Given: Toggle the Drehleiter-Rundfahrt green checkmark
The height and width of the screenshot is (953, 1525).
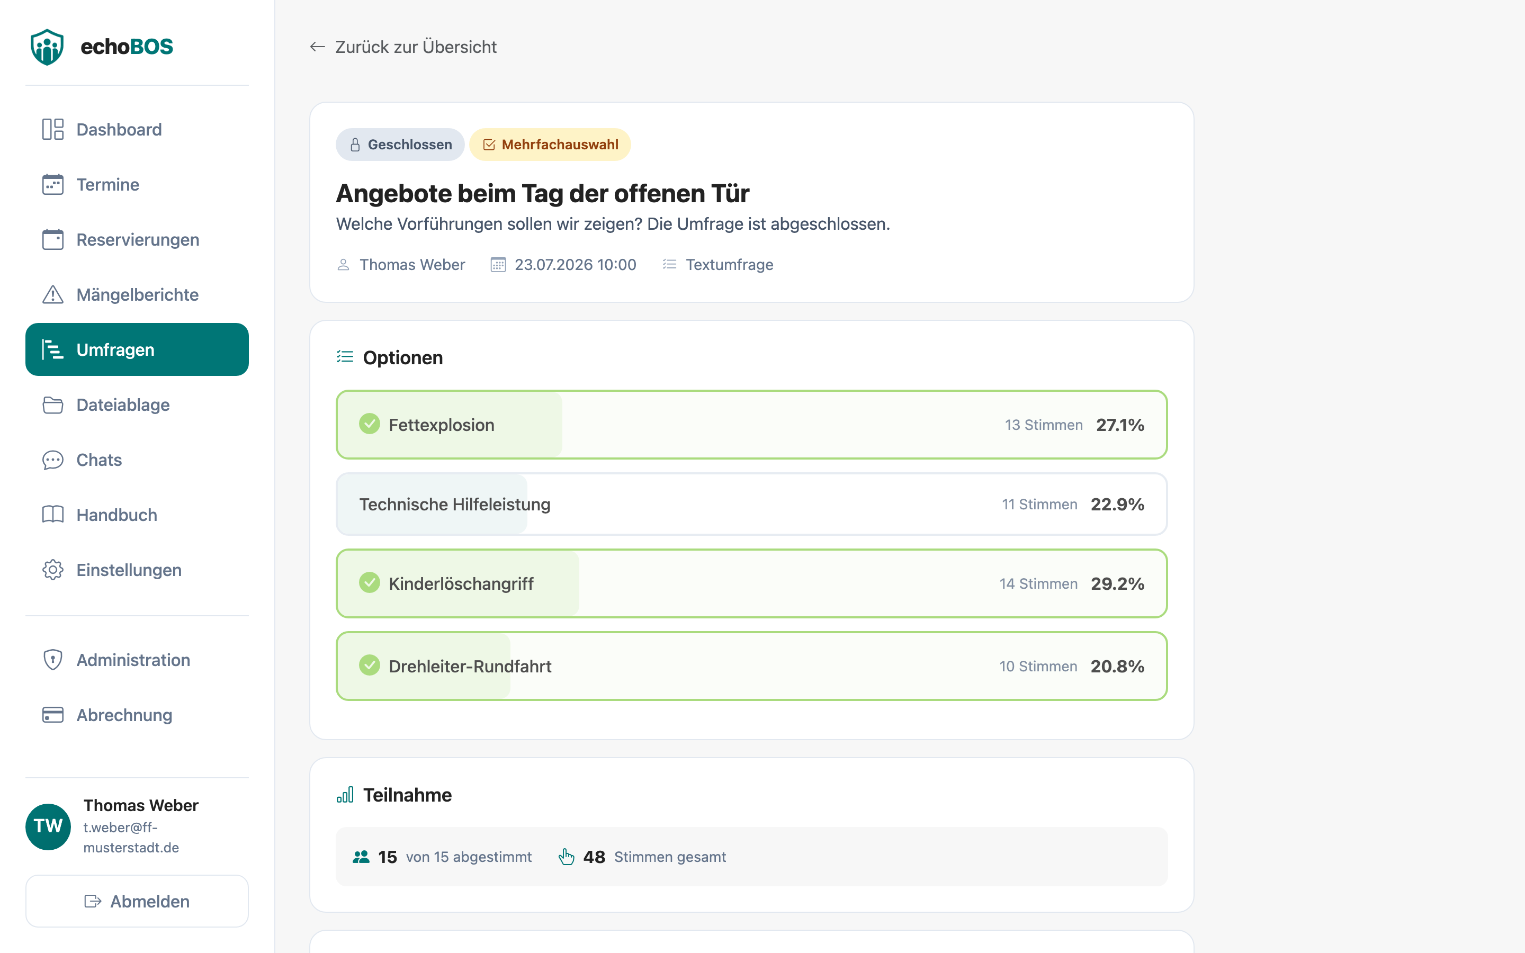Looking at the screenshot, I should coord(370,666).
